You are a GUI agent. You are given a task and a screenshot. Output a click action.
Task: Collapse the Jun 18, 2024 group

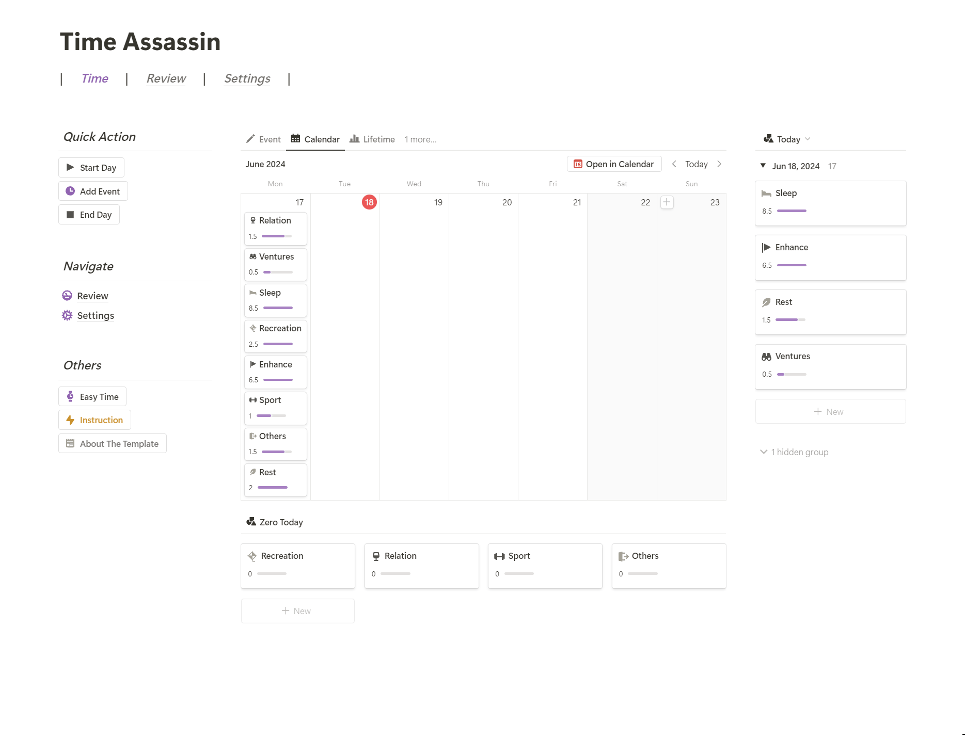point(763,166)
